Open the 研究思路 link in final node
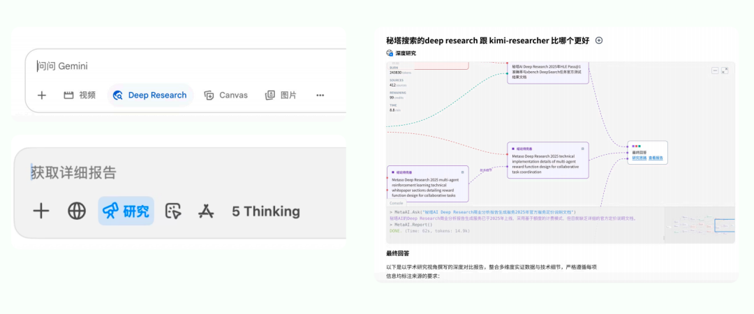Image resolution: width=754 pixels, height=314 pixels. click(639, 158)
